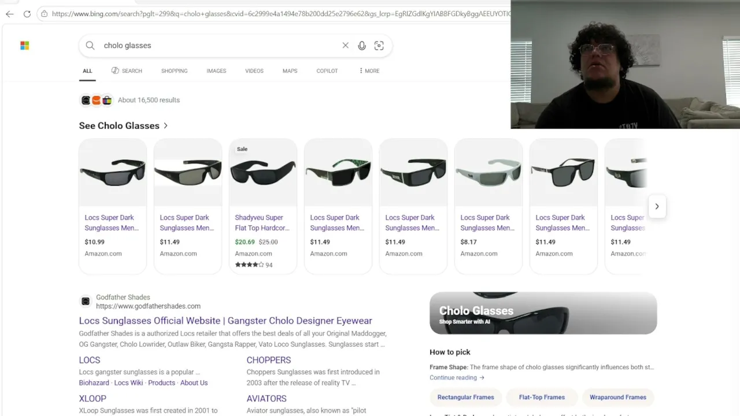Open the Locs Sunglasses Official Website result
This screenshot has width=740, height=416.
pyautogui.click(x=225, y=321)
